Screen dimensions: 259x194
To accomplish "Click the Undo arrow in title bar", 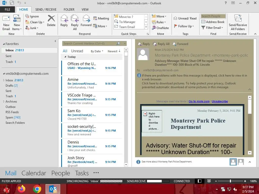I will pos(19,3).
